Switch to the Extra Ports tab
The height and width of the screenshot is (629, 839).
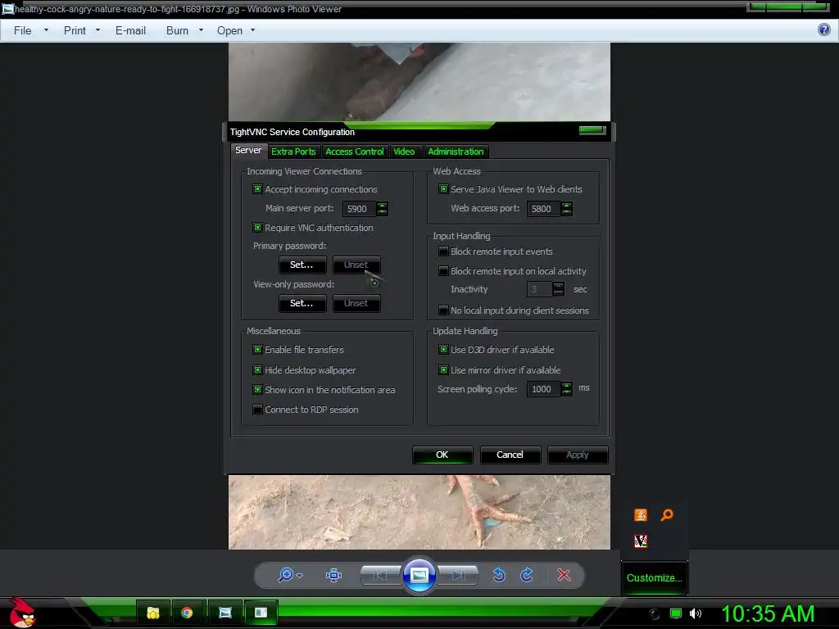[x=294, y=152]
